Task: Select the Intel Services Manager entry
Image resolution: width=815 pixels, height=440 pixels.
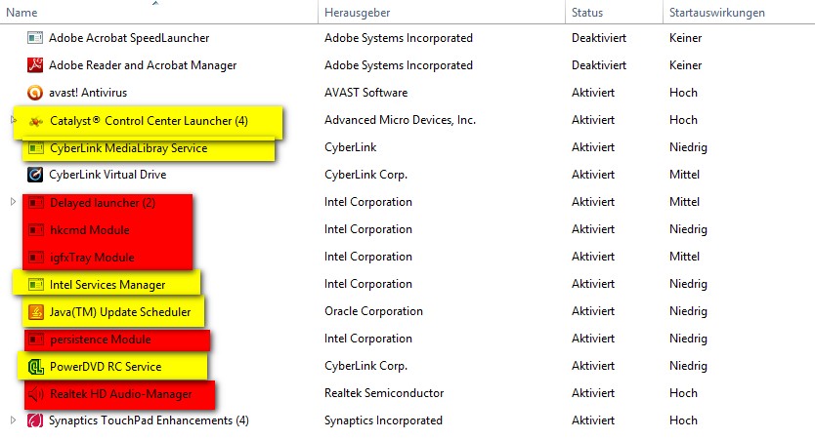Action: pos(107,285)
